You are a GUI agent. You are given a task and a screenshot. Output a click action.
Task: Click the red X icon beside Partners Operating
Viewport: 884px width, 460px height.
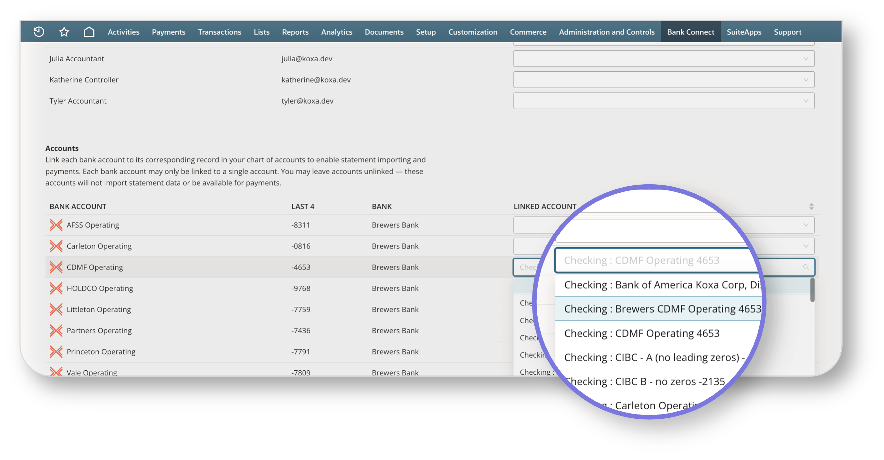pos(56,331)
